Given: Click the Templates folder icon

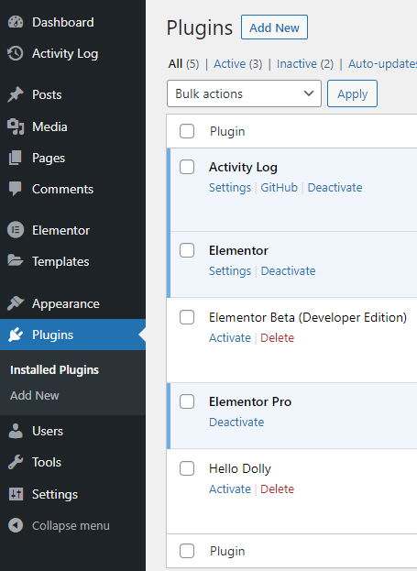Looking at the screenshot, I should 16,261.
